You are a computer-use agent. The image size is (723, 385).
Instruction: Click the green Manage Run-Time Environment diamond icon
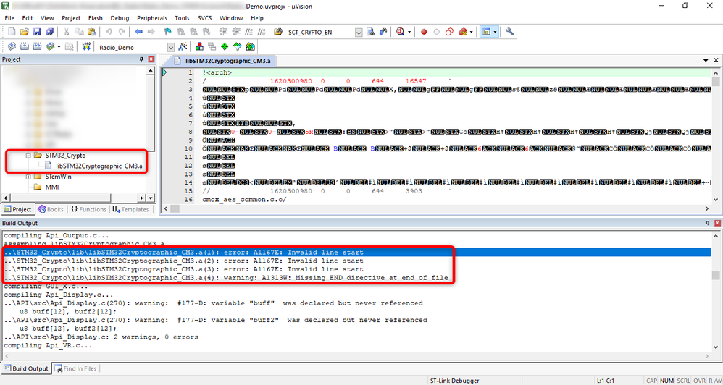[225, 46]
